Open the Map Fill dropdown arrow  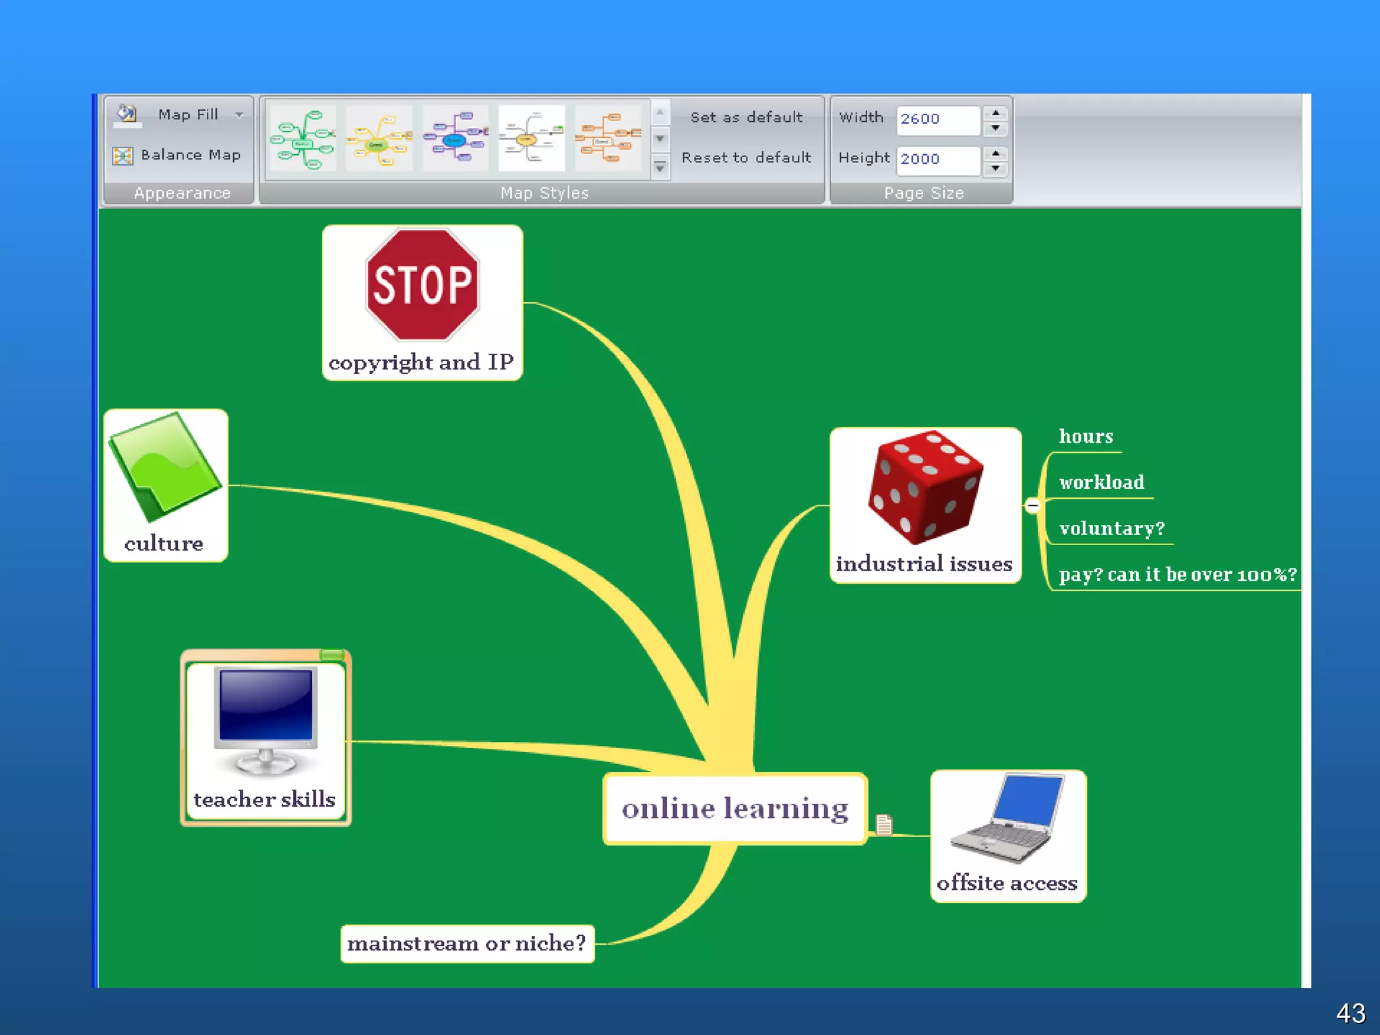pos(239,115)
